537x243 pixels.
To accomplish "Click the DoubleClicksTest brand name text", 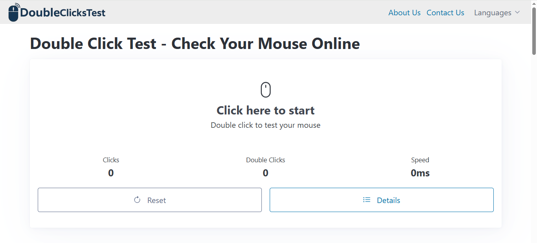I will click(x=64, y=13).
